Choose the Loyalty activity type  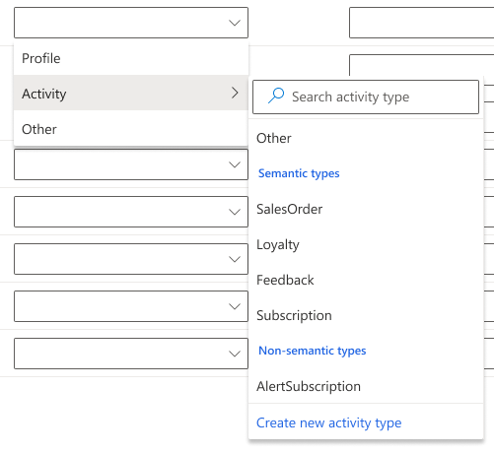(x=366, y=244)
